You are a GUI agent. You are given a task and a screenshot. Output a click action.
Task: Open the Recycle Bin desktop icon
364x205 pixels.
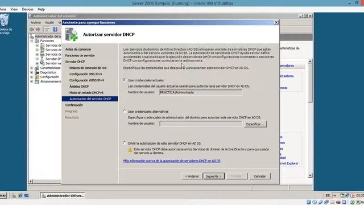pyautogui.click(x=5, y=20)
